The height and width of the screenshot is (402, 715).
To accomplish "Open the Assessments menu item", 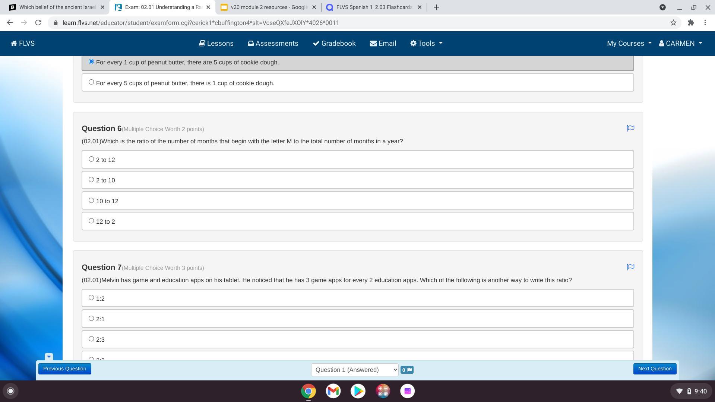I will 273,44.
